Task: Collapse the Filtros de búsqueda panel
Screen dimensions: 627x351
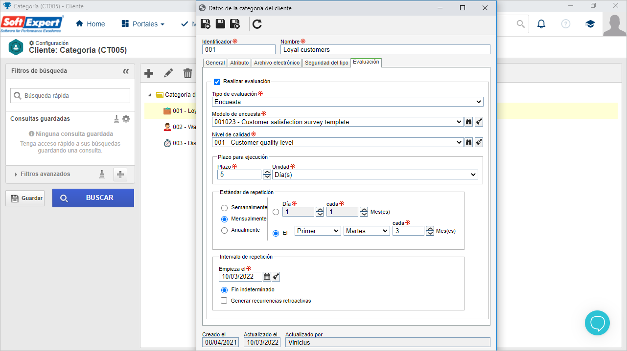Action: 126,71
